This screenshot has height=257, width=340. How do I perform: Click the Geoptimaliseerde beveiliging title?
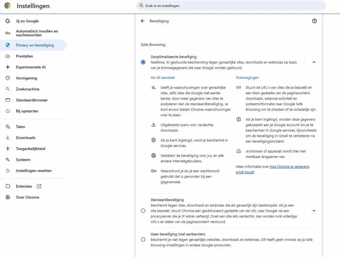coord(173,57)
